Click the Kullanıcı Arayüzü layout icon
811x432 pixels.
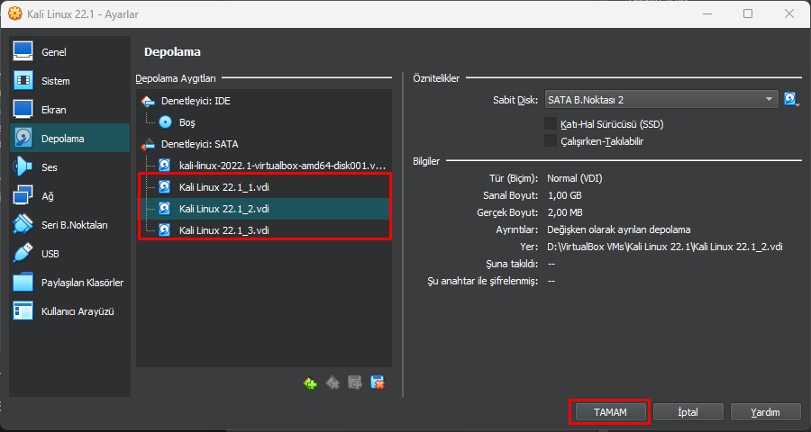click(x=23, y=311)
